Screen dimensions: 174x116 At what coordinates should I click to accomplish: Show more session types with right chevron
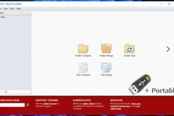click(168, 49)
